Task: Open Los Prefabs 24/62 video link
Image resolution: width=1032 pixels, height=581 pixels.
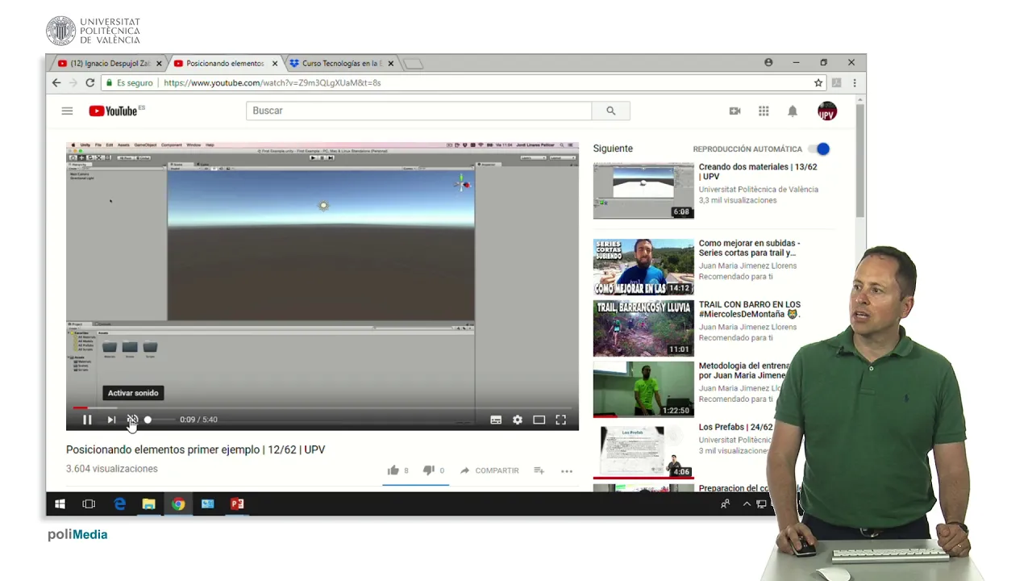Action: (735, 427)
